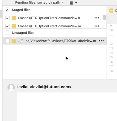Click the levilai author email label
117x121 pixels.
[x=44, y=87]
